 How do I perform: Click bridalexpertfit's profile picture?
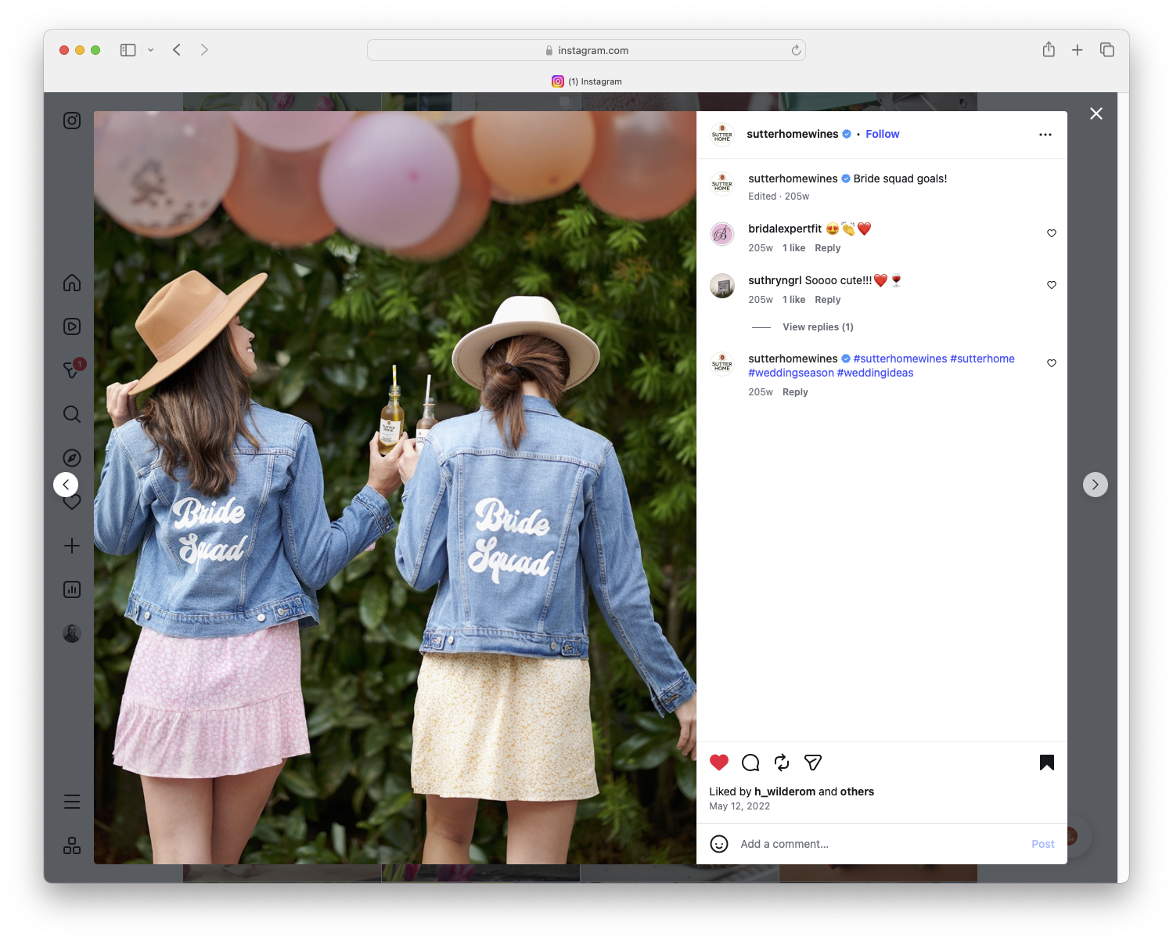pyautogui.click(x=722, y=233)
